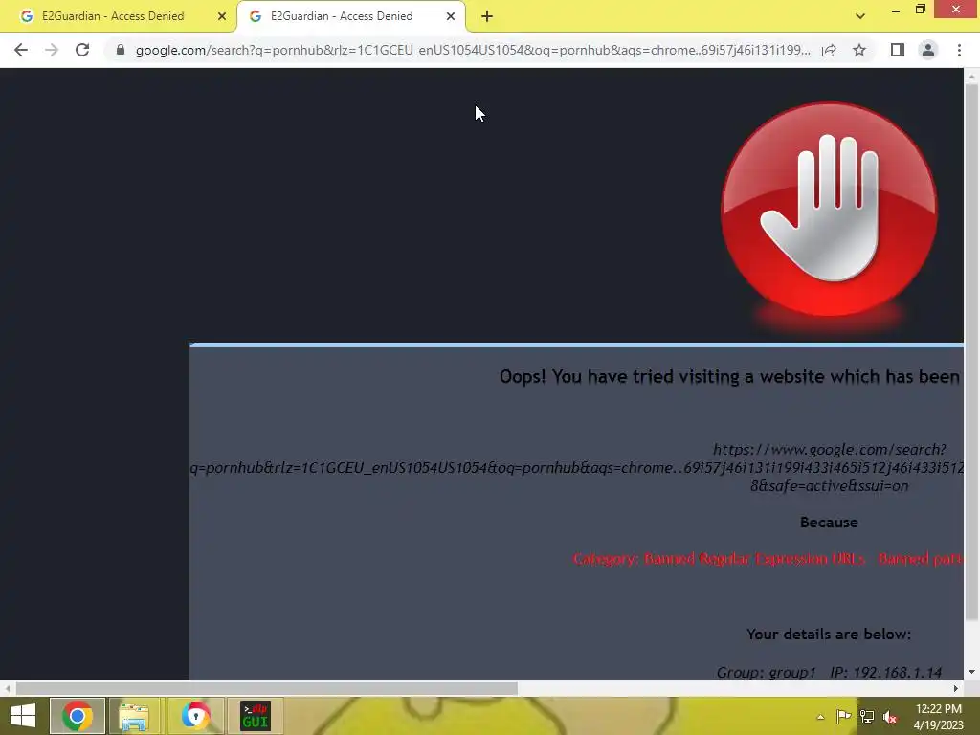
Task: Open the Windows Start button
Action: point(23,716)
